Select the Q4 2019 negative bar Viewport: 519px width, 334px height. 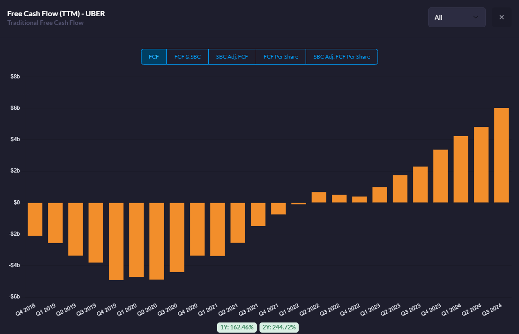pyautogui.click(x=116, y=241)
